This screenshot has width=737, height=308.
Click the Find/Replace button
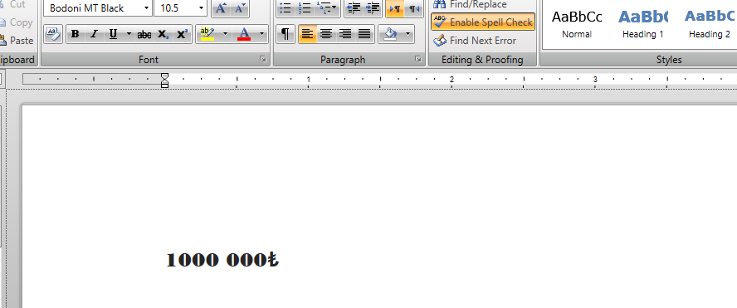click(470, 5)
